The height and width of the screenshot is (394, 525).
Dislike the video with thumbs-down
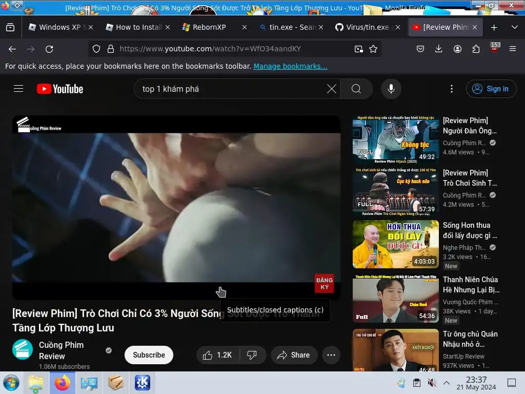(252, 355)
